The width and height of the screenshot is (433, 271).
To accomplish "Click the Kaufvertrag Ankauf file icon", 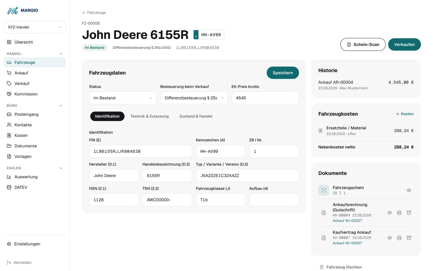I will pyautogui.click(x=324, y=238).
